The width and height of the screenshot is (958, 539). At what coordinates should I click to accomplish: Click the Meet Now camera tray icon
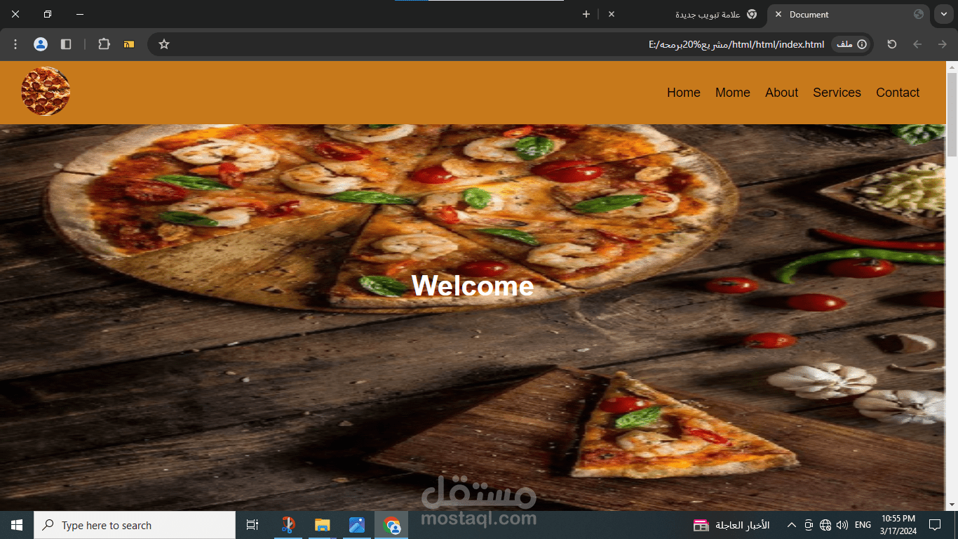(809, 525)
